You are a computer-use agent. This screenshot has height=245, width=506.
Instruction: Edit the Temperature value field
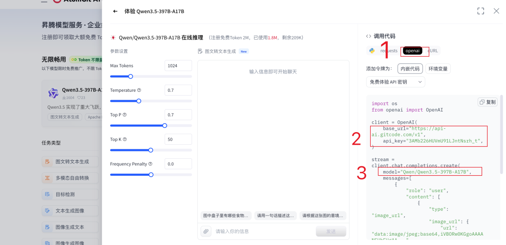[178, 90]
